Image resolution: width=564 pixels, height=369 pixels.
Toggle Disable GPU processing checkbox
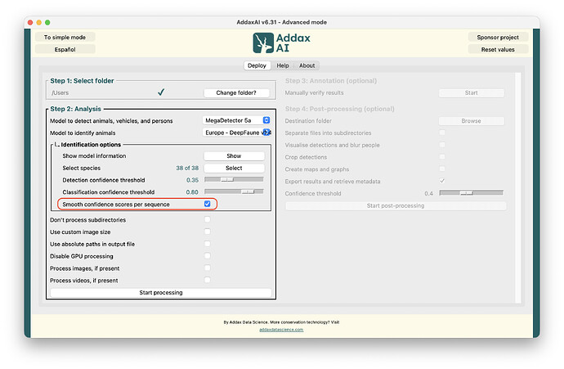pos(207,255)
